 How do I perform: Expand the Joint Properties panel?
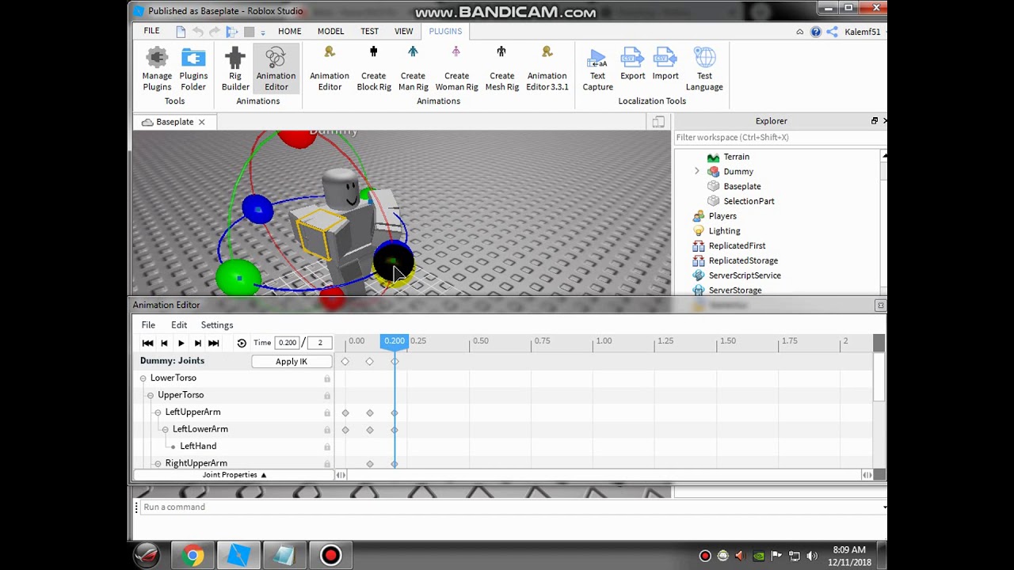point(234,475)
